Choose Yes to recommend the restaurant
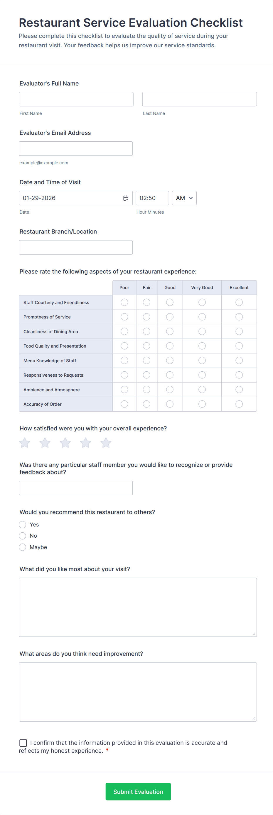The height and width of the screenshot is (815, 273). click(22, 524)
